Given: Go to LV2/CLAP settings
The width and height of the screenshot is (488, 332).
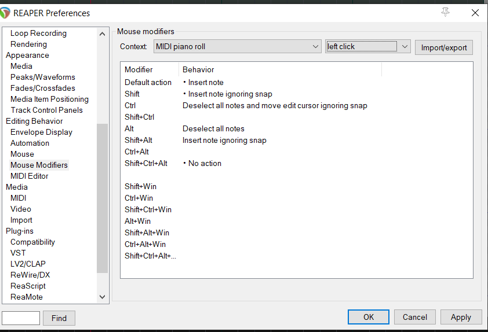Looking at the screenshot, I should pos(28,264).
